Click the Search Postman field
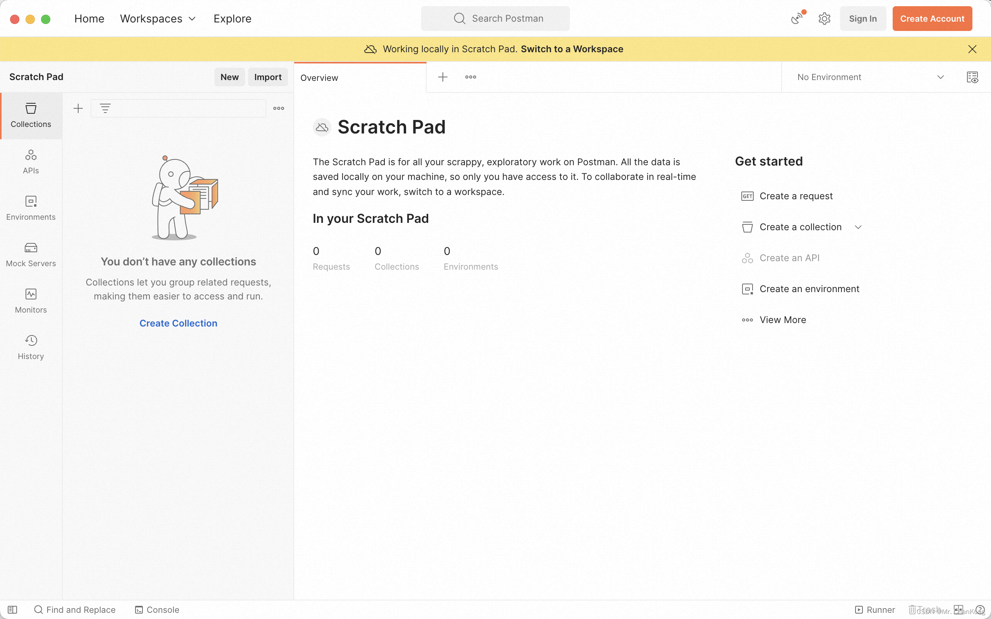 [x=495, y=19]
